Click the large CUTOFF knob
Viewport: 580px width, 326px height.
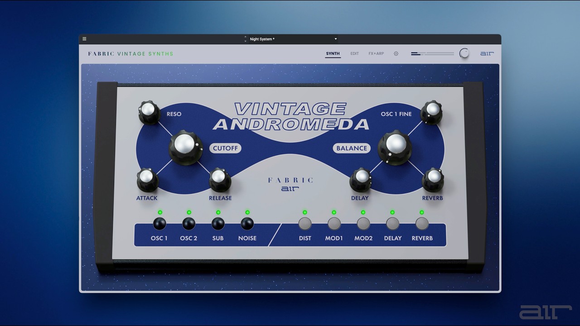(x=185, y=147)
